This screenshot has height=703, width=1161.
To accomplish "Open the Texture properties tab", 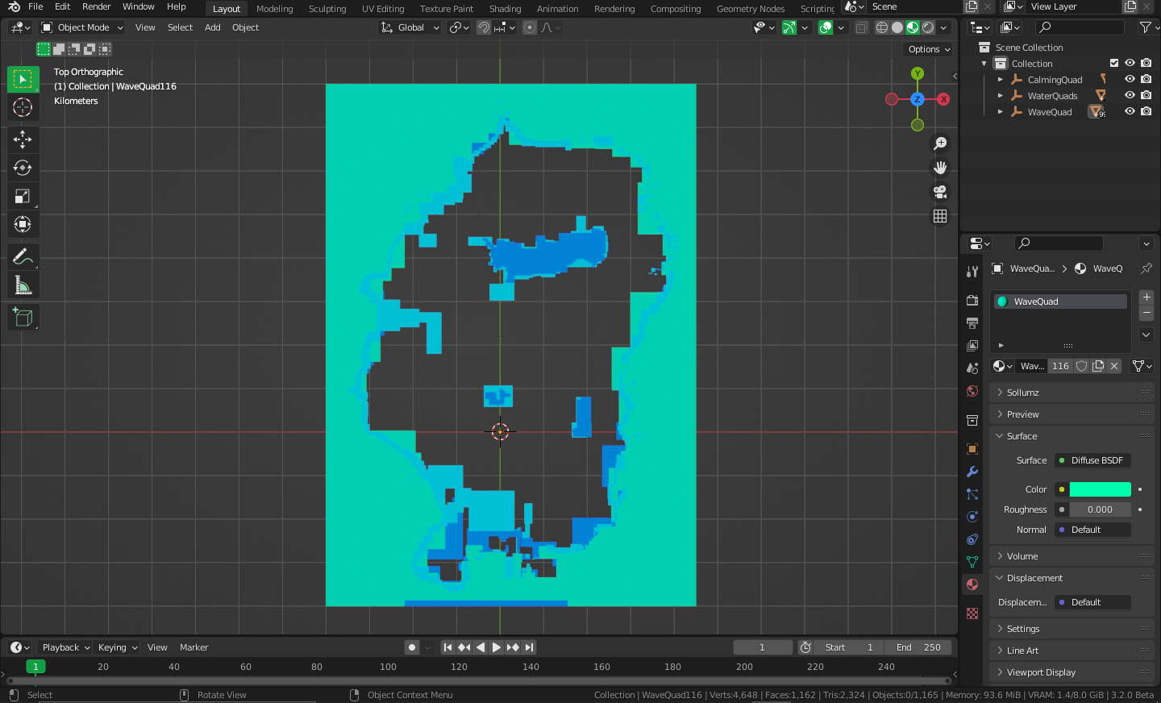I will pos(972,614).
